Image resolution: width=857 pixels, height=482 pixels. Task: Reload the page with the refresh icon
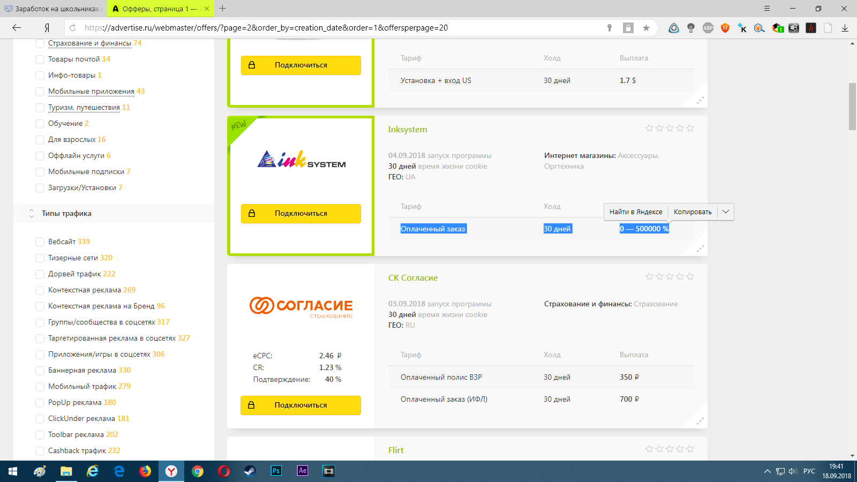pyautogui.click(x=73, y=28)
